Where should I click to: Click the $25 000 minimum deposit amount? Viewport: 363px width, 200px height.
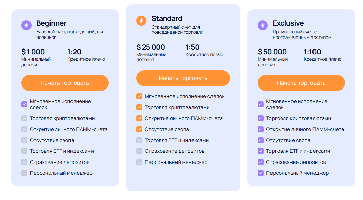(150, 47)
